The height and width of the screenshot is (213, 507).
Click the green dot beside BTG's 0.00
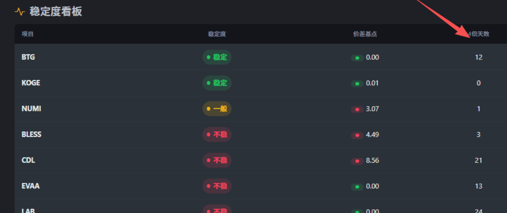(x=357, y=58)
